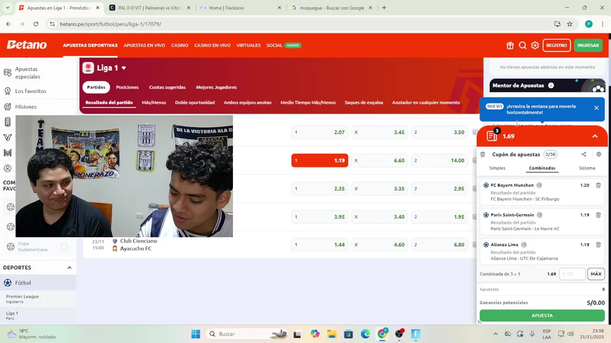The image size is (611, 343).
Task: Switch to the Cuotas sugeridas tab
Action: click(167, 87)
